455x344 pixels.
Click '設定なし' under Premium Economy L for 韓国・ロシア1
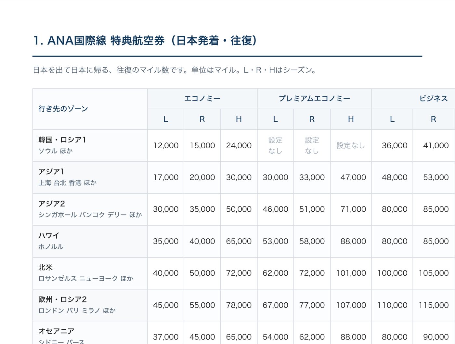click(x=275, y=145)
